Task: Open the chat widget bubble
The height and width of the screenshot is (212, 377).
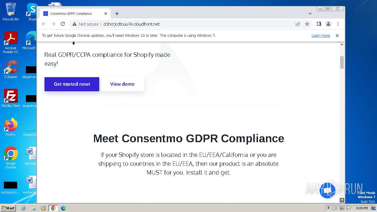Action: [x=327, y=190]
